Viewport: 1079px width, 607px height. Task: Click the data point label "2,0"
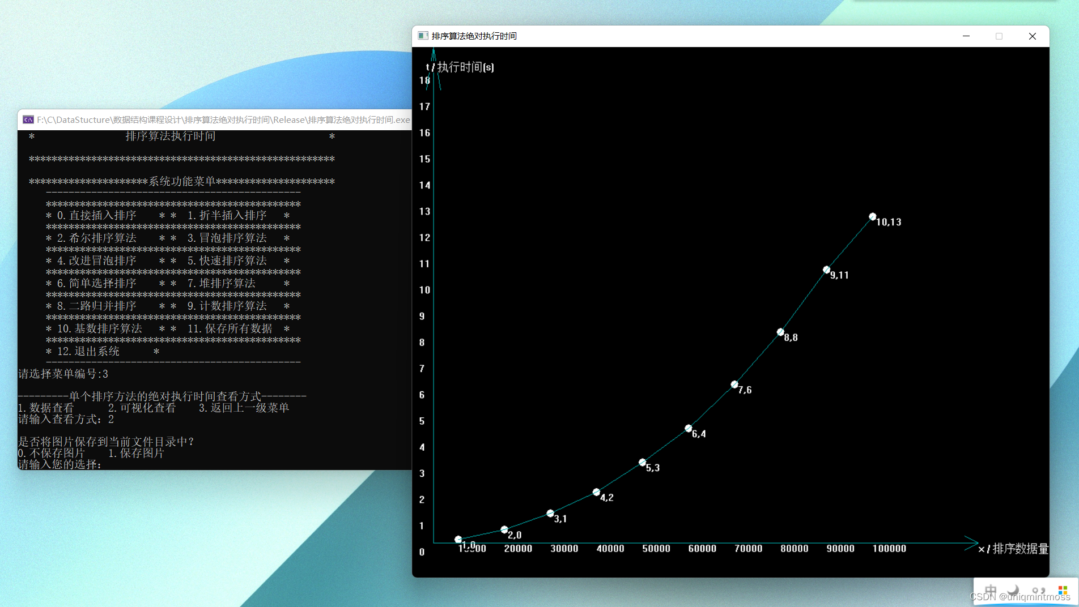(515, 535)
